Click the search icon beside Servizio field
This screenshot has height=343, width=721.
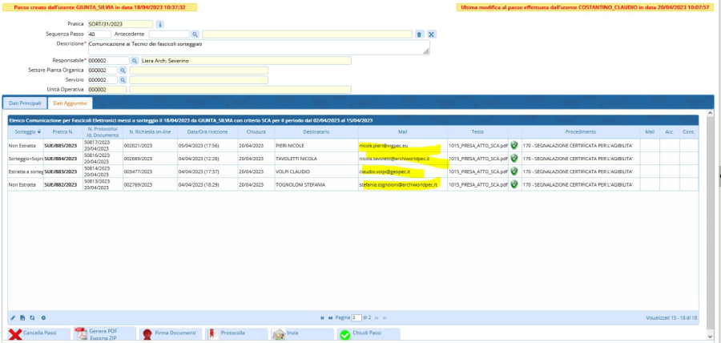[123, 80]
